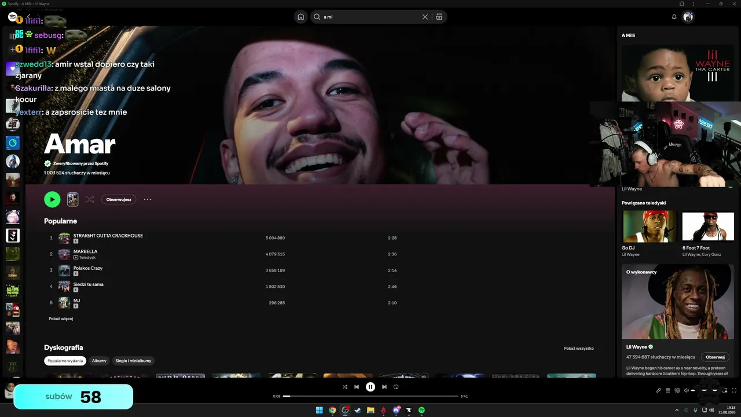
Task: Open the lyrics microphone icon in player bar
Action: pos(658,390)
